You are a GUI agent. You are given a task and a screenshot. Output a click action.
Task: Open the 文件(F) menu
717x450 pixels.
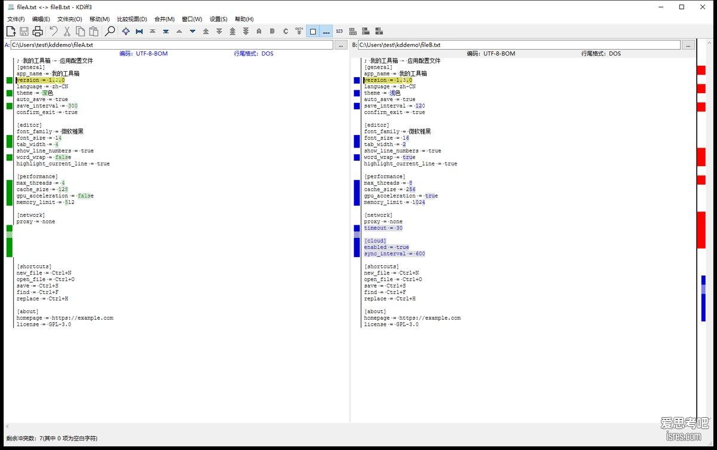point(16,19)
